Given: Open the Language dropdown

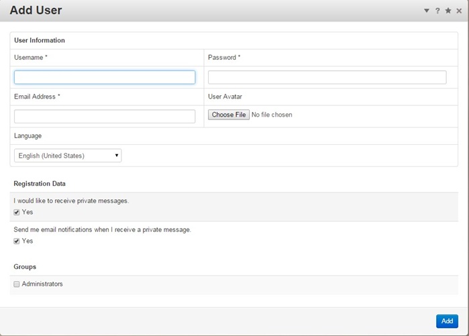Looking at the screenshot, I should coord(68,156).
